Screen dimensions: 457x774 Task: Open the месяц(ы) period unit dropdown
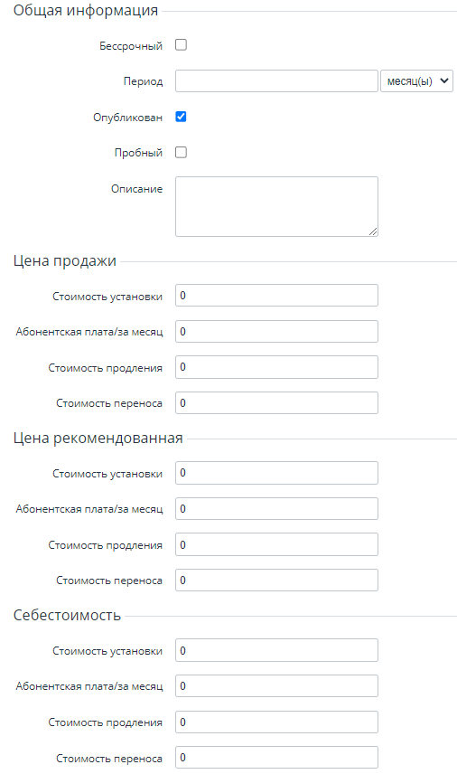click(416, 81)
